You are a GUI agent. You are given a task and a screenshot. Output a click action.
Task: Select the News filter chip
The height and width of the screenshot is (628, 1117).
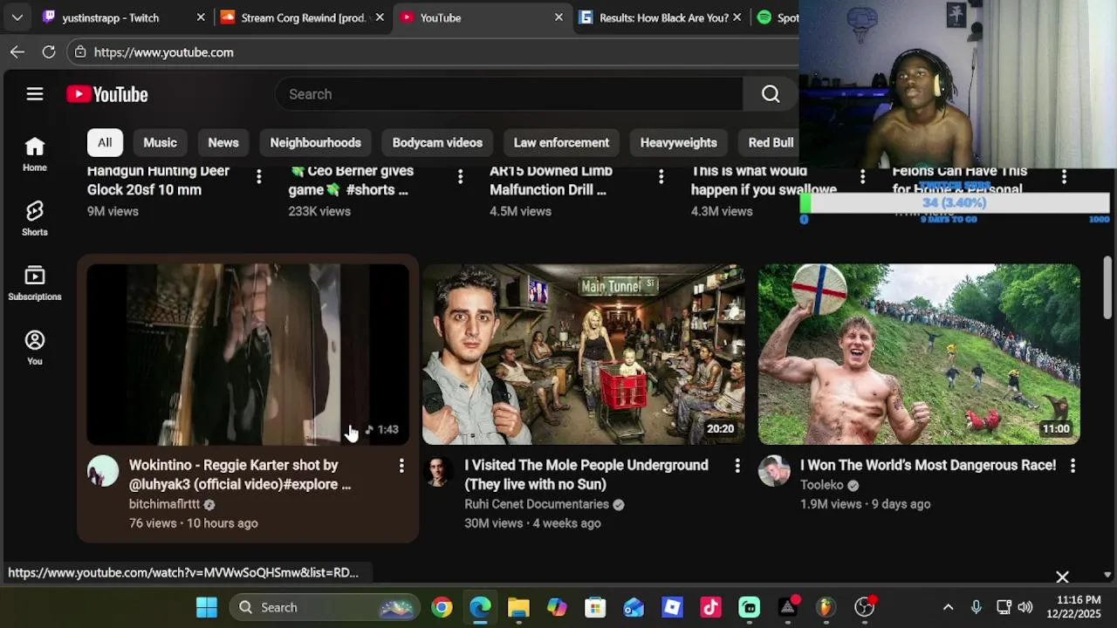(x=223, y=142)
